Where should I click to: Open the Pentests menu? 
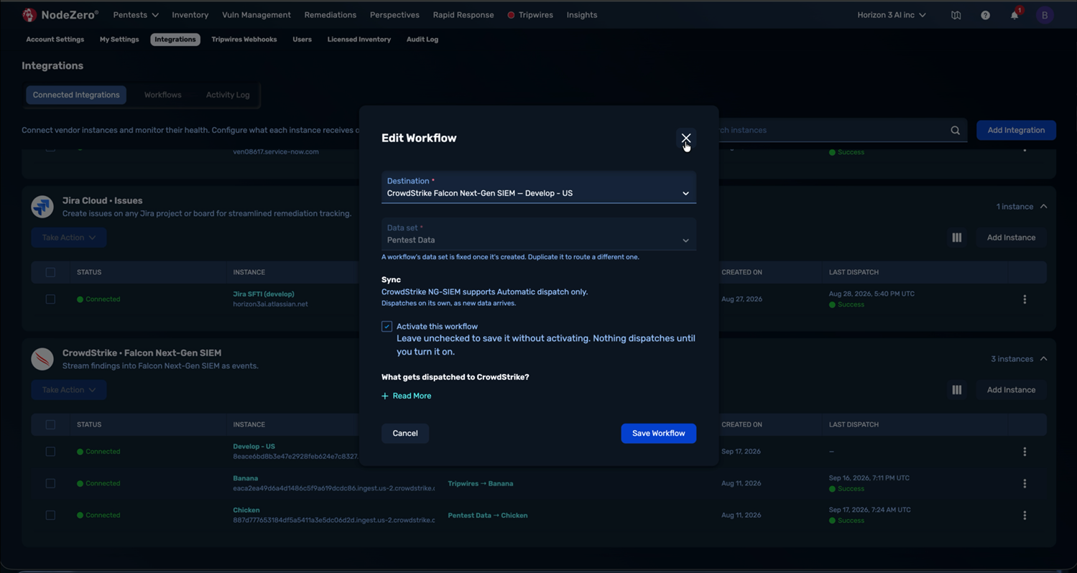point(135,14)
